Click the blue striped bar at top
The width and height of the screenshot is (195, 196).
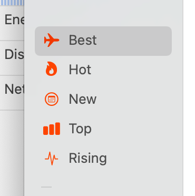point(12,3)
